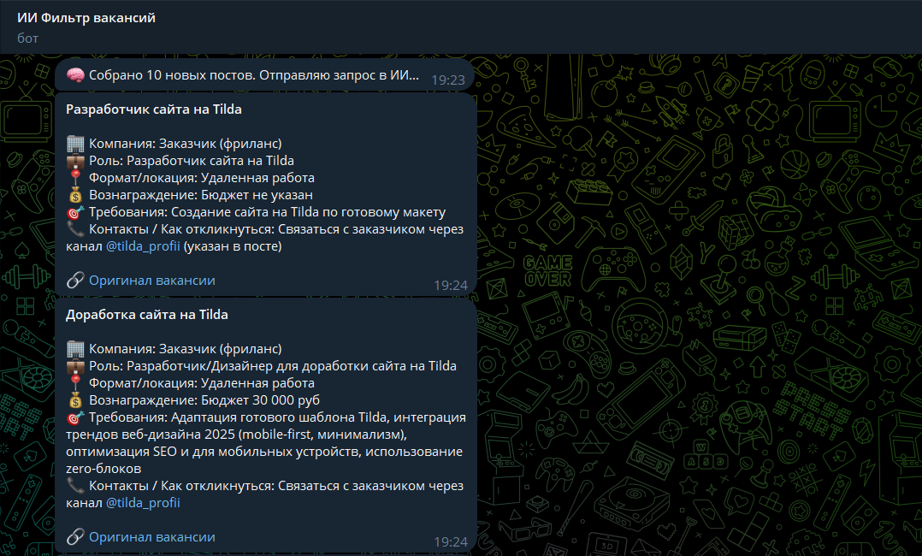The image size is (922, 556).
Task: Click the 19:23 timestamp on the status message
Action: click(448, 77)
